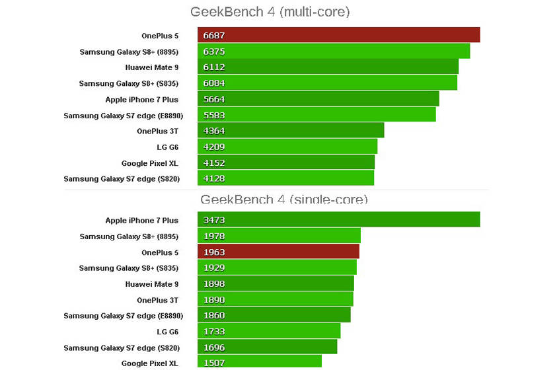The height and width of the screenshot is (370, 555).
Task: Click the OnePlus 3T 4364 bar
Action: coord(291,131)
